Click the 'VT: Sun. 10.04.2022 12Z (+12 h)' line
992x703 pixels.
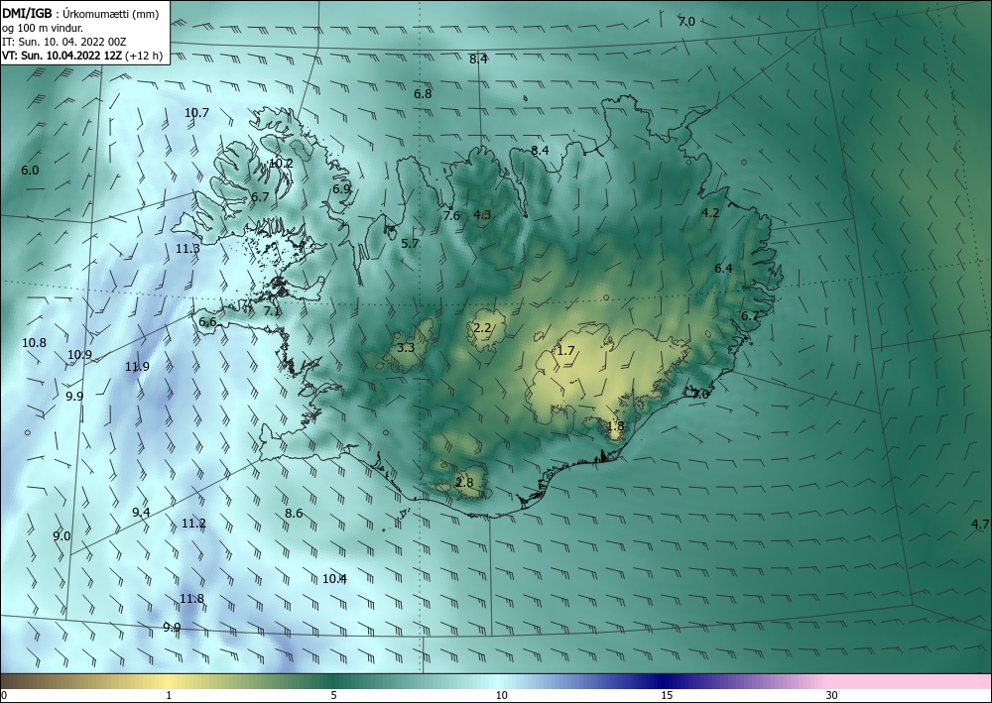pos(82,56)
